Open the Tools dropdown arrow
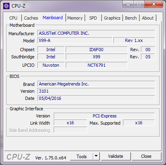The width and height of the screenshot is (166, 165). [x=96, y=156]
